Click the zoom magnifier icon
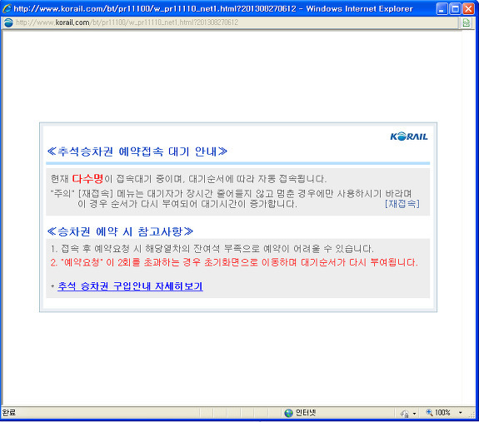This screenshot has height=422, width=479. (x=430, y=413)
